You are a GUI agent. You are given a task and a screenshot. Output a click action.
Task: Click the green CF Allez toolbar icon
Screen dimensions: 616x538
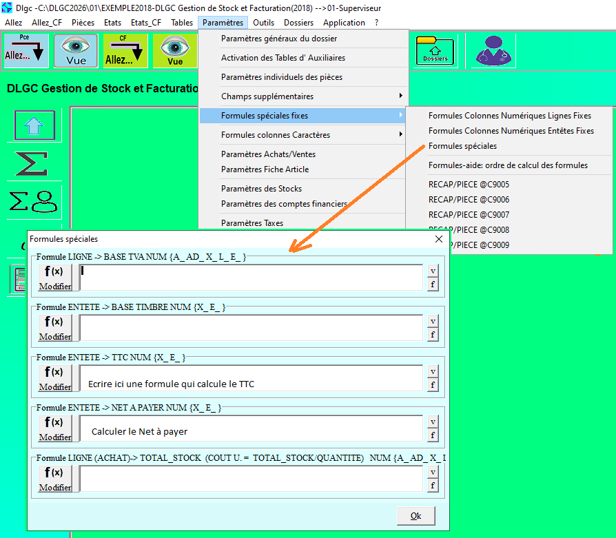[x=125, y=51]
